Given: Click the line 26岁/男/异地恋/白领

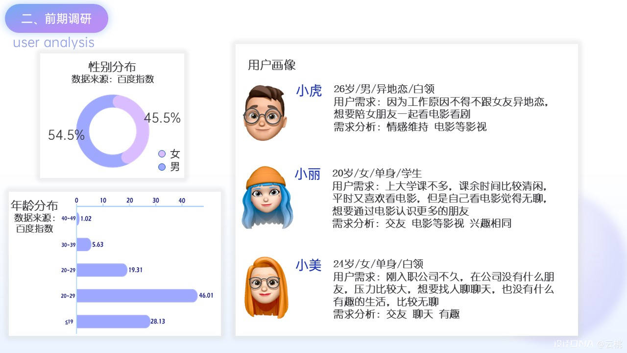Looking at the screenshot, I should coord(384,89).
